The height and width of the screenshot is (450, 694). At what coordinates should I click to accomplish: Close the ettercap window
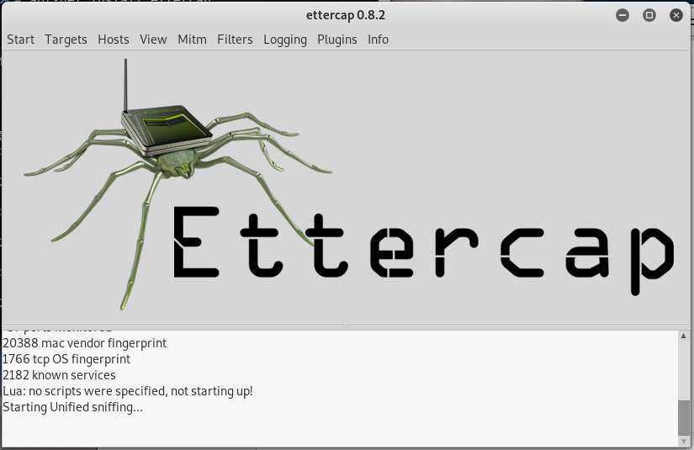pos(676,15)
